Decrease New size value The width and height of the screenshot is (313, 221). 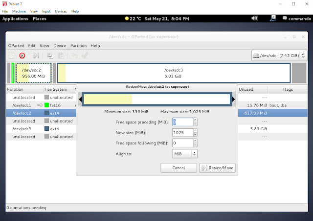(195, 135)
